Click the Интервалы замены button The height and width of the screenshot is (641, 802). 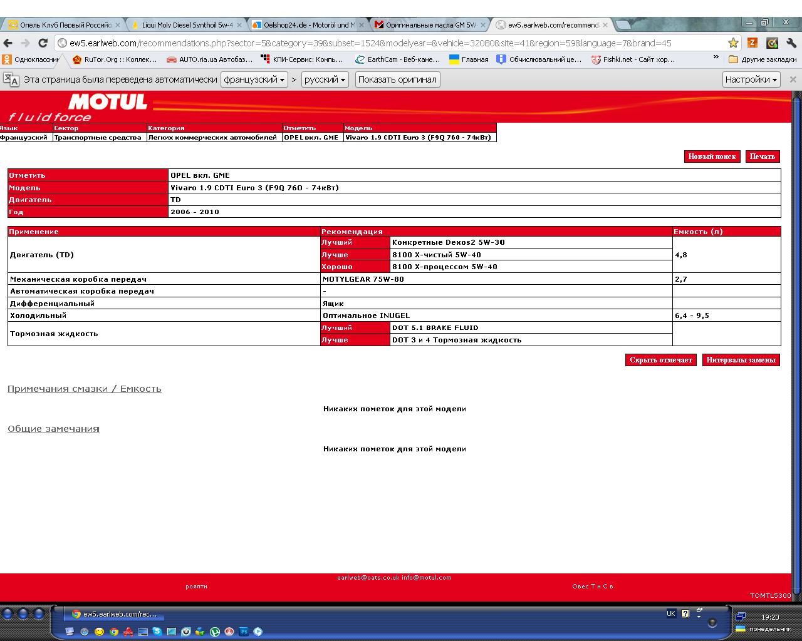(x=741, y=360)
